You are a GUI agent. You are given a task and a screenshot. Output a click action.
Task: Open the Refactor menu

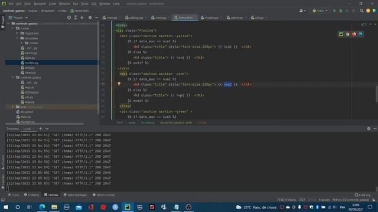point(64,4)
